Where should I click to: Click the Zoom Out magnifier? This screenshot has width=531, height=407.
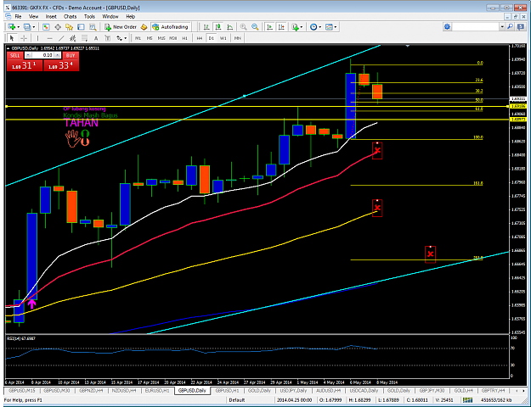(255, 27)
